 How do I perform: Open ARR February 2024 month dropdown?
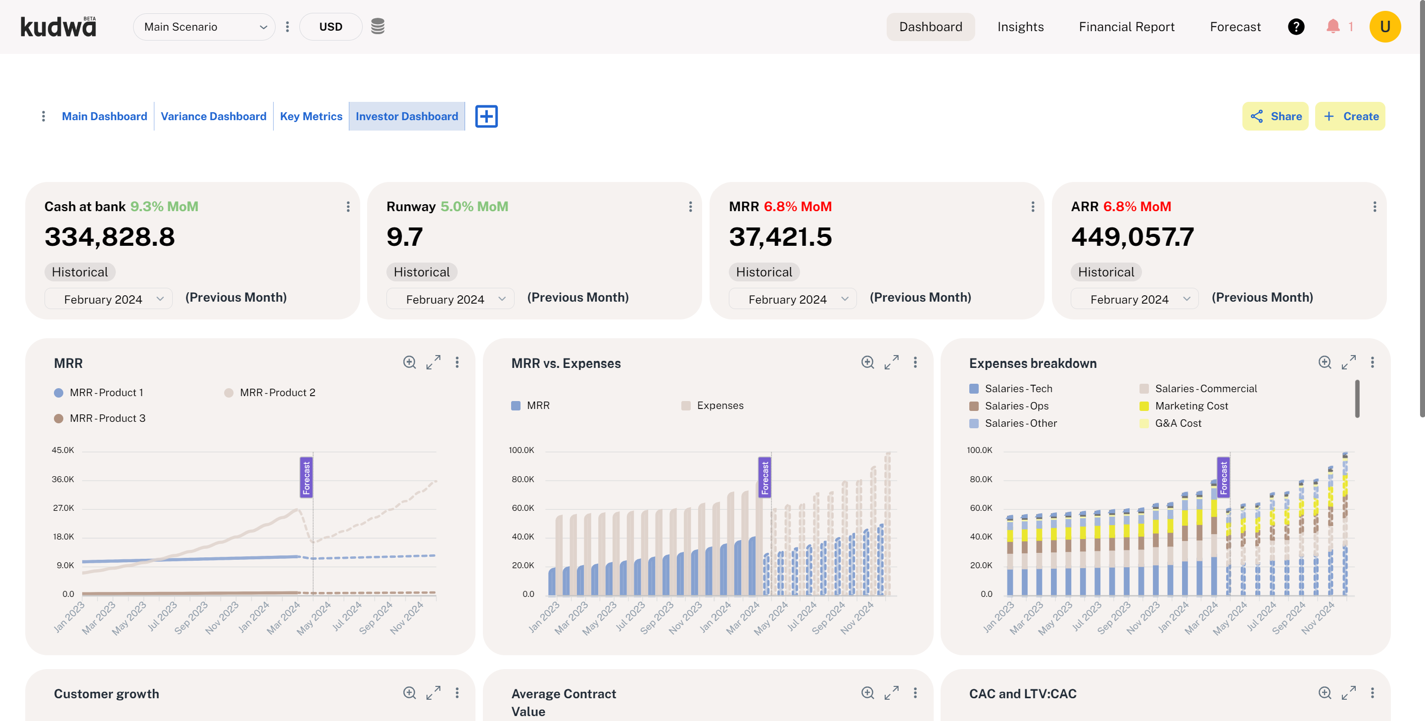1135,299
